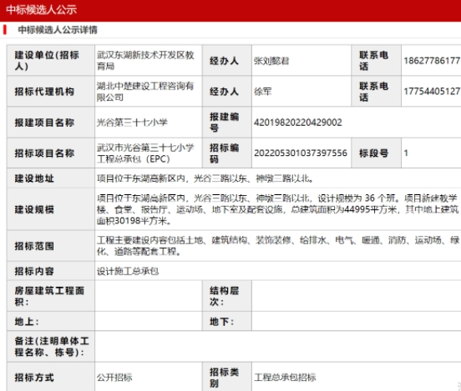
Task: Select 报建编号 value 42019820220429002
Action: [298, 123]
